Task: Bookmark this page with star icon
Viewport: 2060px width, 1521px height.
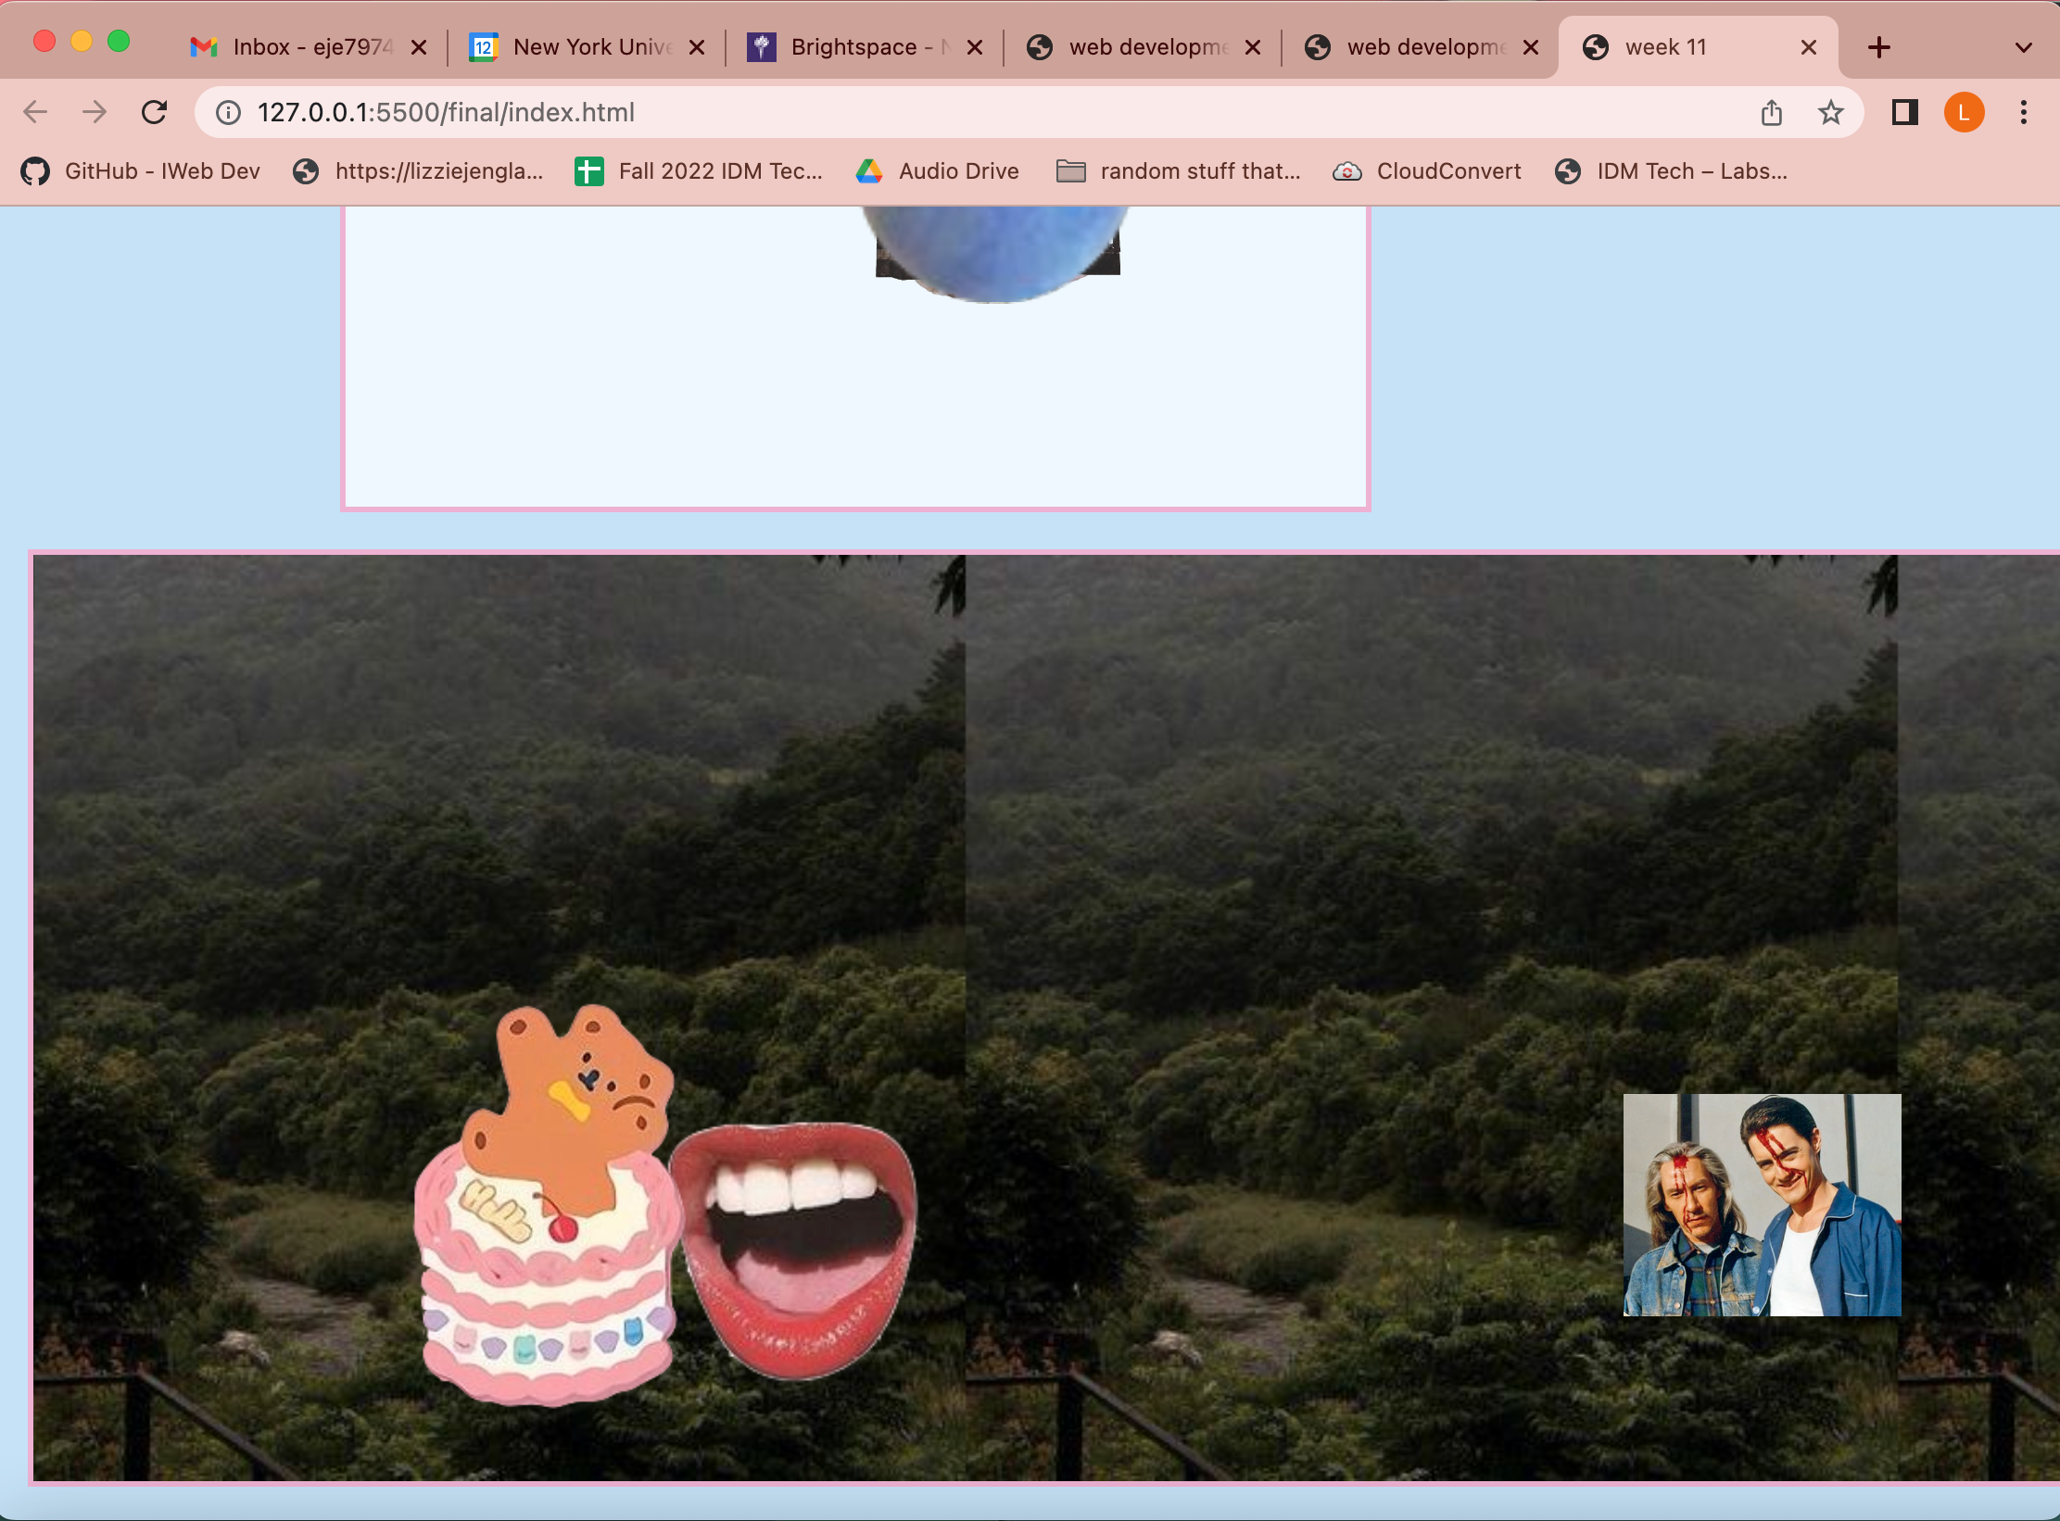Action: coord(1830,113)
